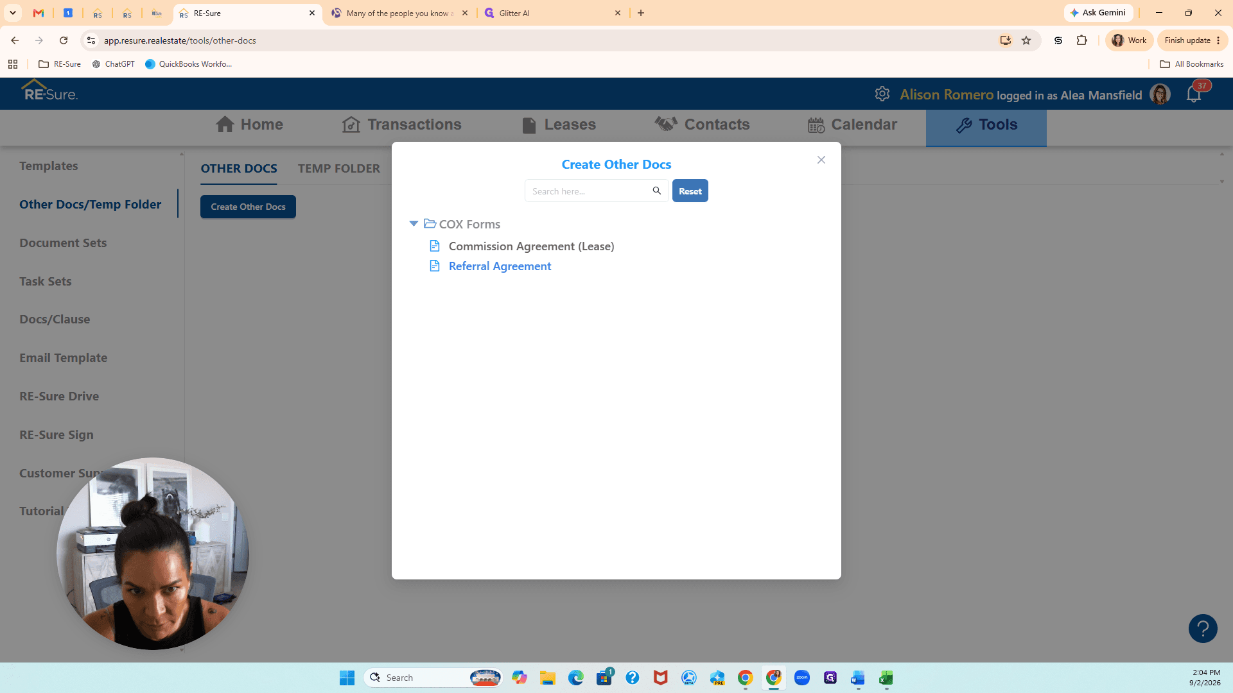Click the taskbar Search box

tap(433, 678)
